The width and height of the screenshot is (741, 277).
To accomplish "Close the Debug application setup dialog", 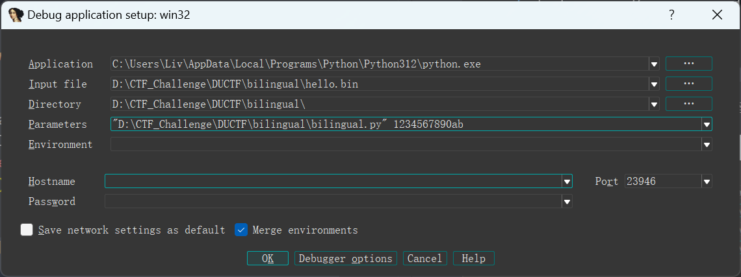I will click(x=717, y=15).
